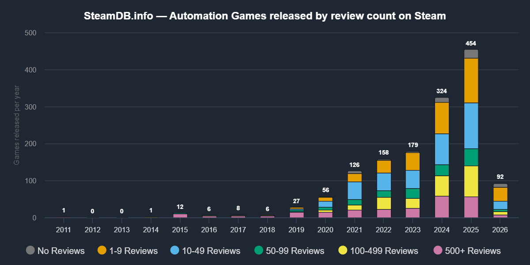Click the pink 2015 bar
This screenshot has width=530, height=265.
pos(180,216)
